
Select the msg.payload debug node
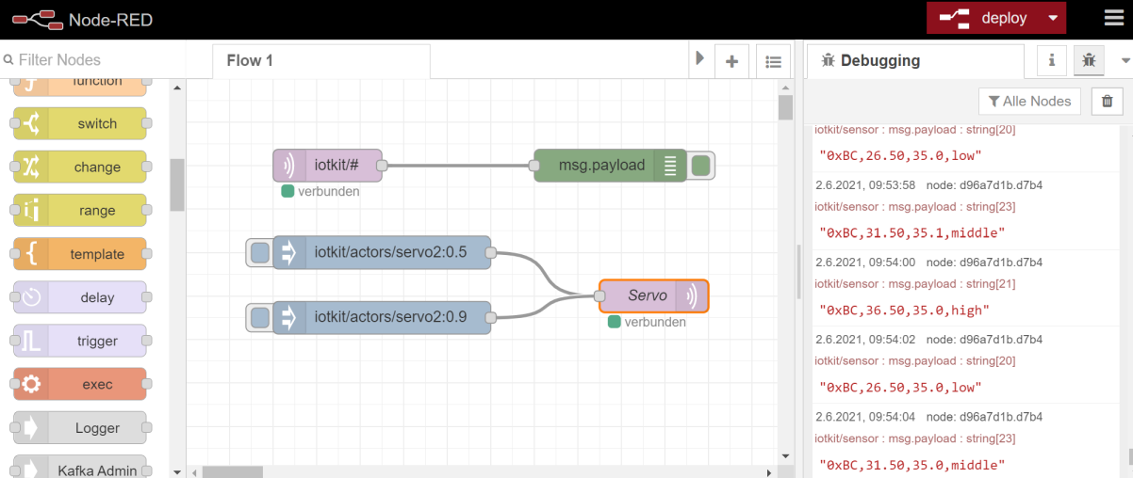(611, 166)
